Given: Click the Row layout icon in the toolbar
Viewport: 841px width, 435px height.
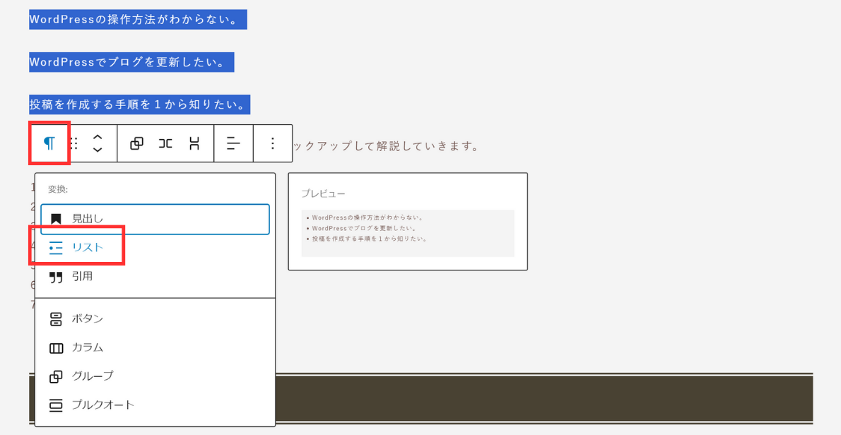Looking at the screenshot, I should point(165,143).
